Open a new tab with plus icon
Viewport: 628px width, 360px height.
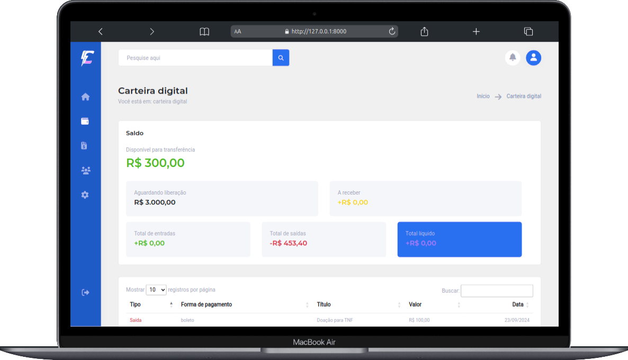click(476, 32)
